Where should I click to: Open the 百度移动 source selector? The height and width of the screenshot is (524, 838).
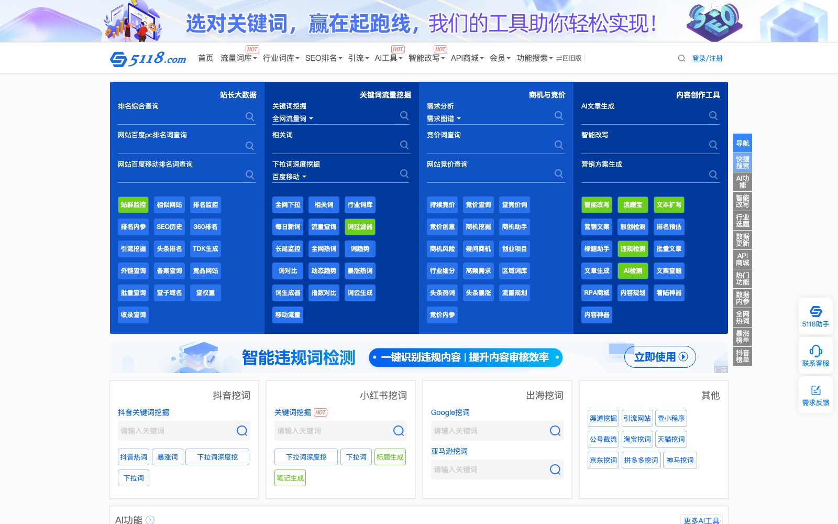[x=289, y=177]
